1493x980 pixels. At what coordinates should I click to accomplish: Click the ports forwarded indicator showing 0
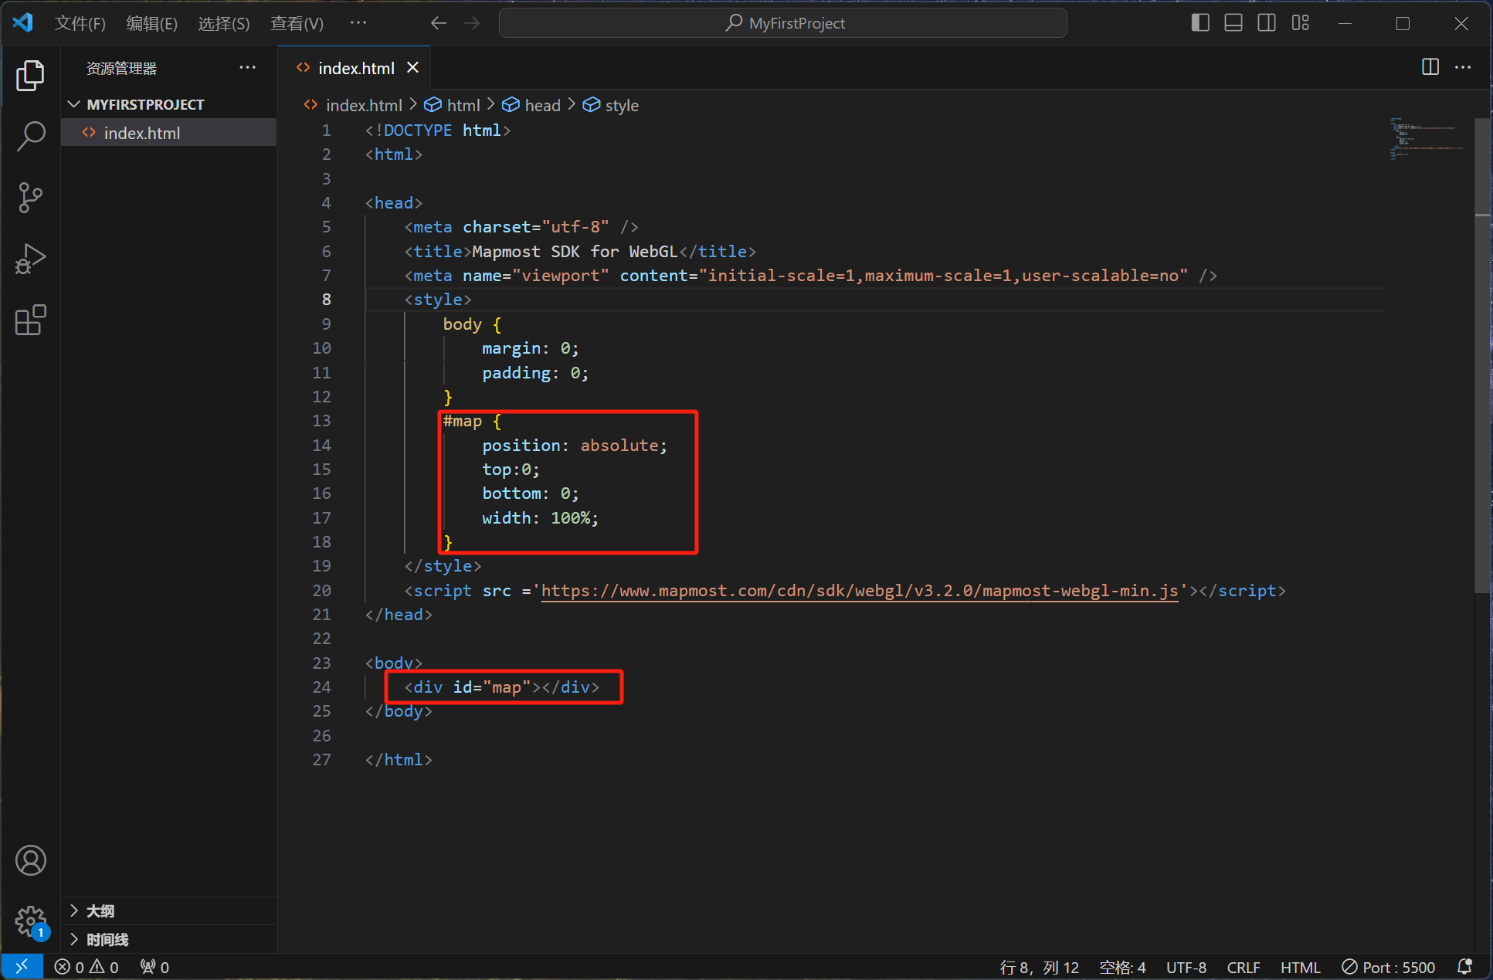click(x=154, y=967)
